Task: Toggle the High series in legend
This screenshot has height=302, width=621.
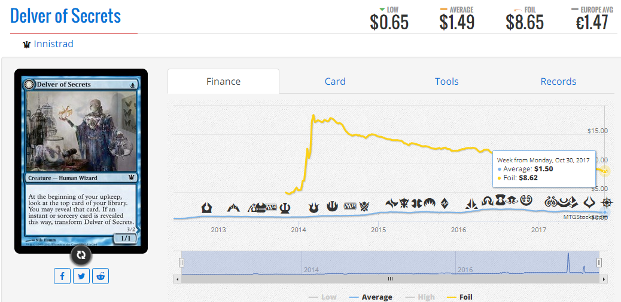Action: [x=420, y=297]
